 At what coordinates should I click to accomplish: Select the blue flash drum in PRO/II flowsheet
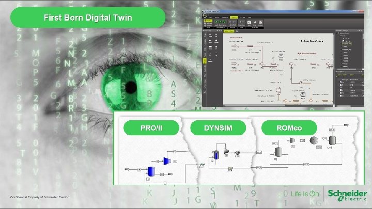(151, 171)
